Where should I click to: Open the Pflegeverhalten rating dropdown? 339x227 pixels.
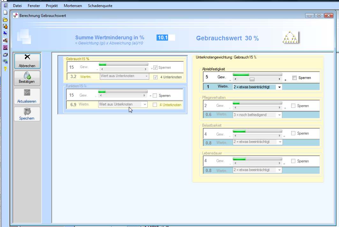[x=279, y=115]
